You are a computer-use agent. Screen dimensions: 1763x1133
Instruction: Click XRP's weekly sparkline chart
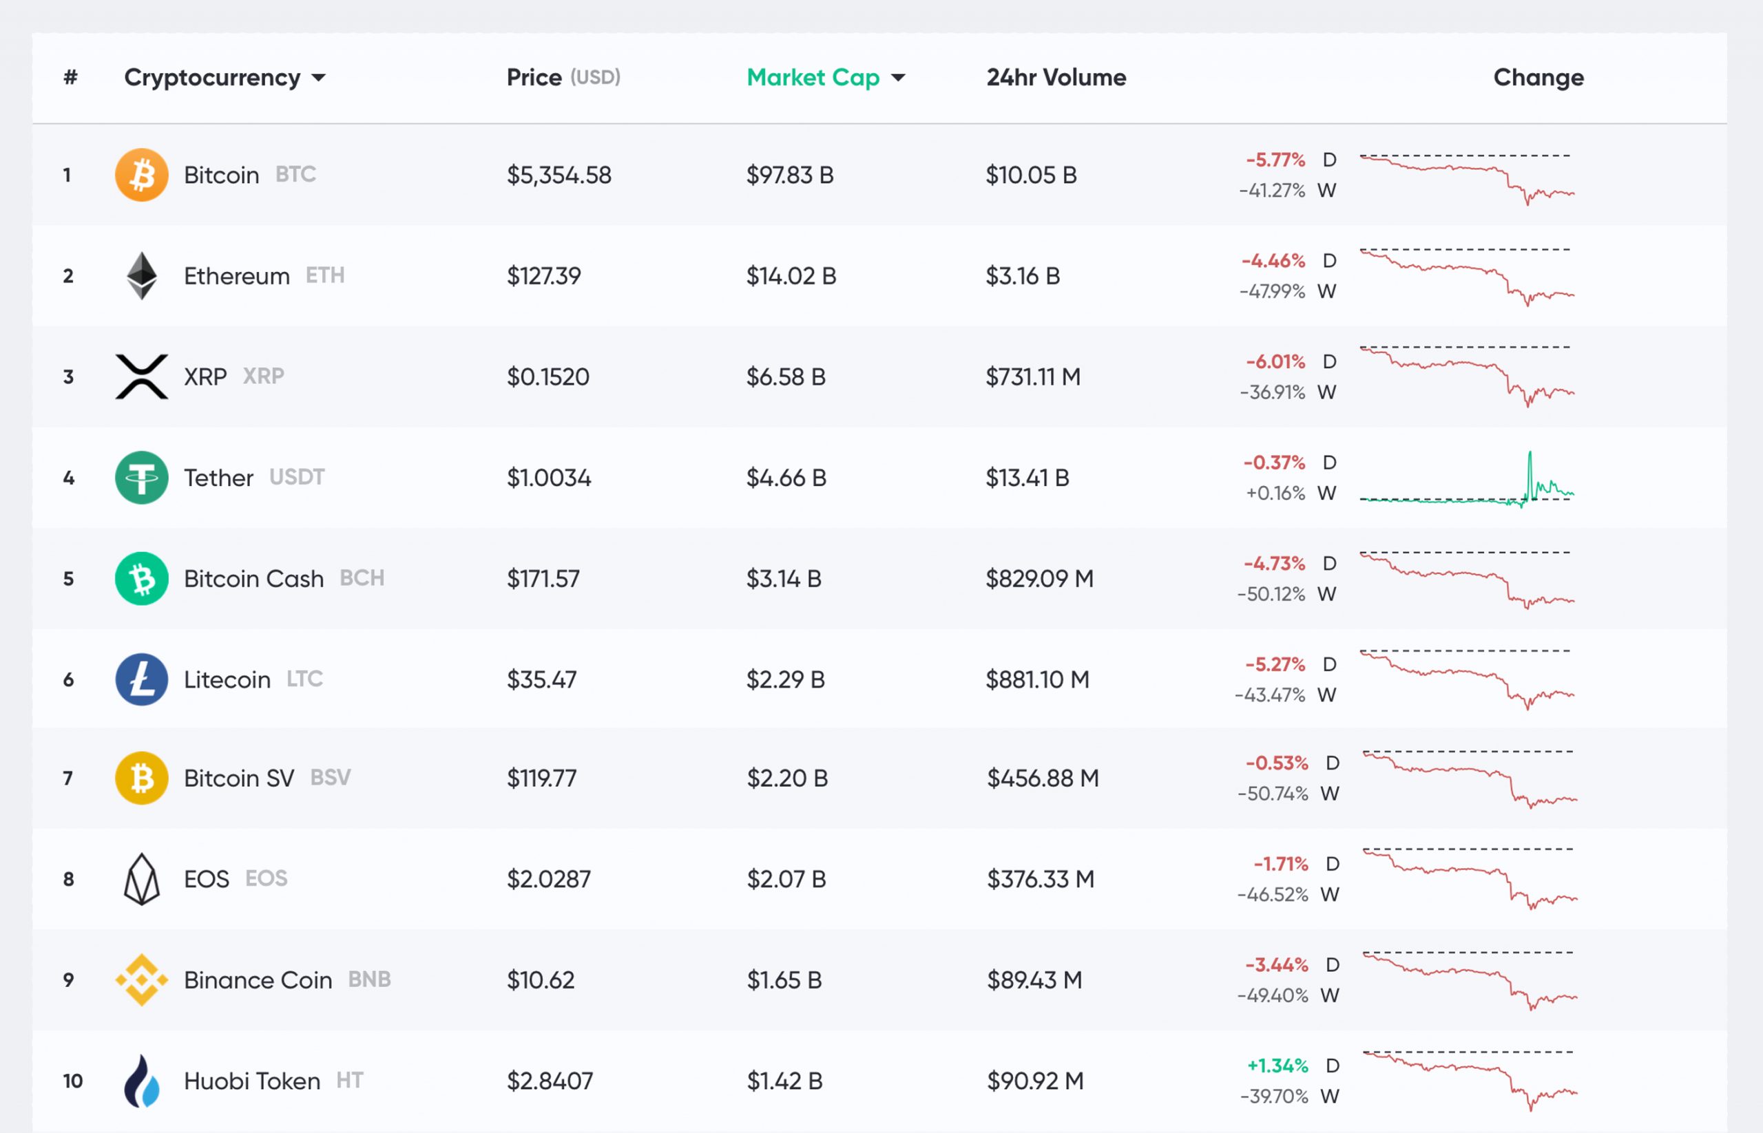[x=1467, y=376]
